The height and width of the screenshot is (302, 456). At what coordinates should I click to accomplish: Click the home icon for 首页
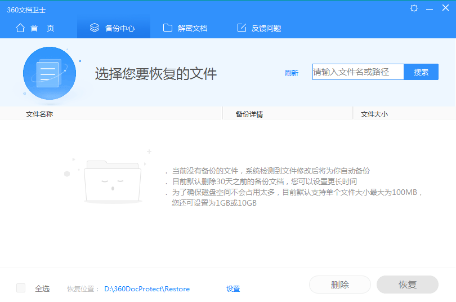tap(20, 28)
